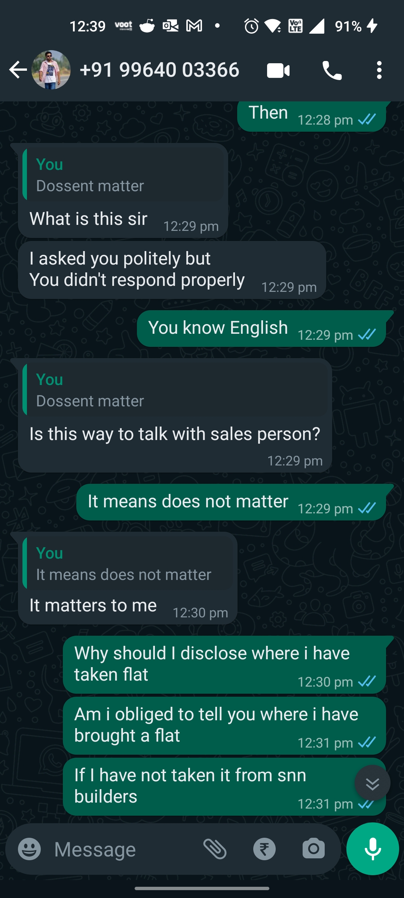Open the contact's profile picture
This screenshot has height=898, width=404.
pos(51,70)
